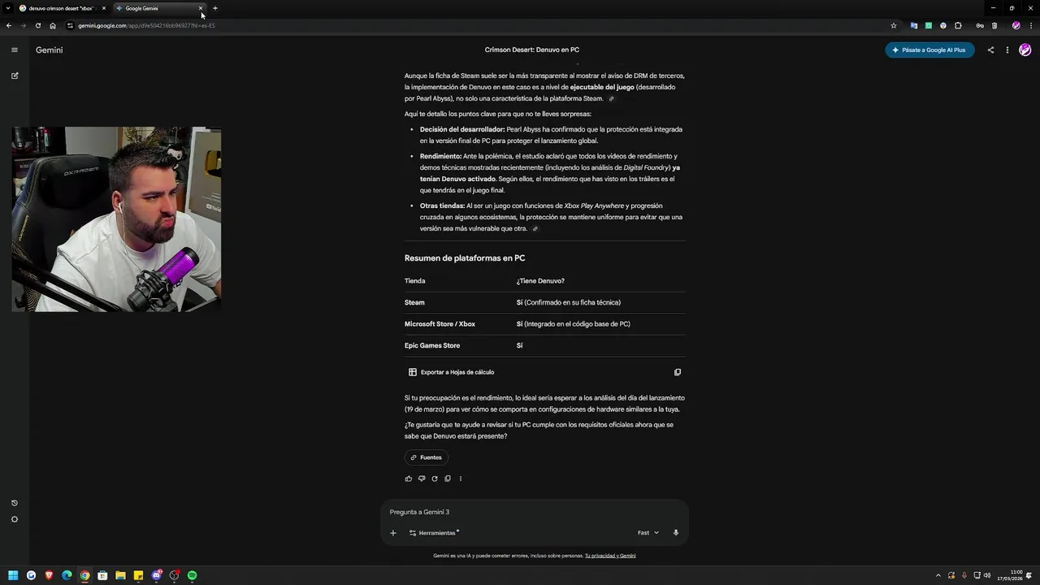This screenshot has height=585, width=1040.
Task: Open the tab search dropdown arrow
Action: coord(8,8)
